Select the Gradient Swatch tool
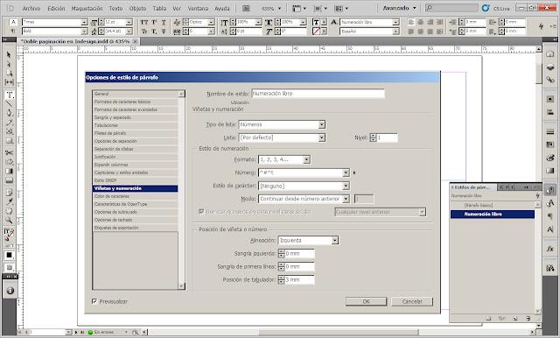560x338 pixels. tap(9, 171)
